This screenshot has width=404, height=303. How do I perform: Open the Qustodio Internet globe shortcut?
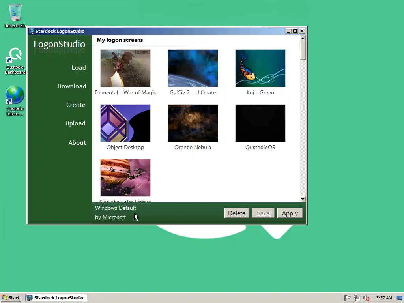[x=15, y=101]
